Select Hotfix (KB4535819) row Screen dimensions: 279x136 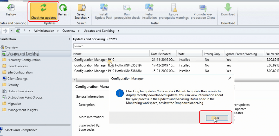tap(175, 65)
